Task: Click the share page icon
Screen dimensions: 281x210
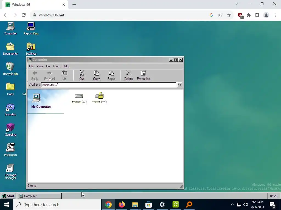Action: [220, 15]
